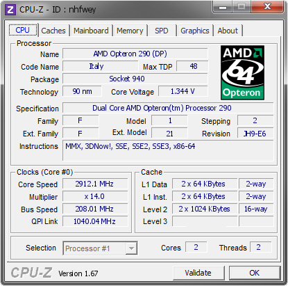The height and width of the screenshot is (286, 288).
Task: Click the Code Name value Italy
Action: pos(101,66)
